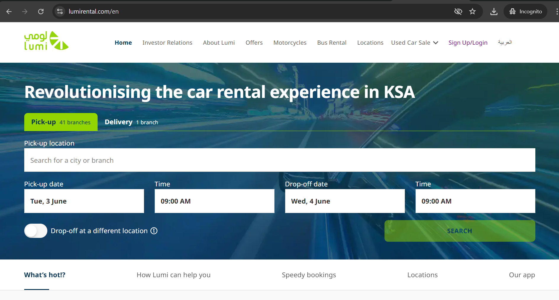Click the Lumi logo in the header

[46, 41]
